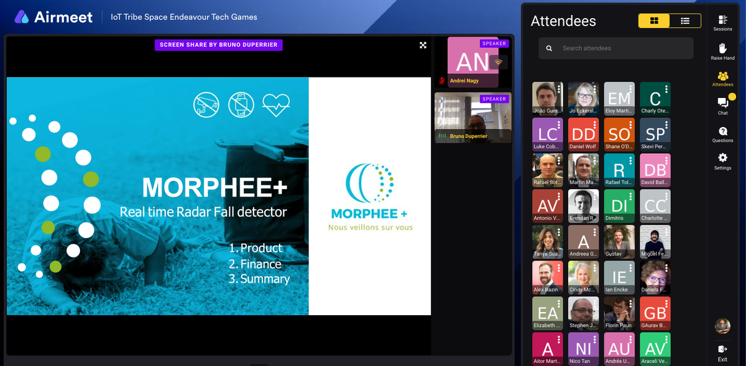Switch attendees to list view
746x366 pixels.
click(685, 20)
